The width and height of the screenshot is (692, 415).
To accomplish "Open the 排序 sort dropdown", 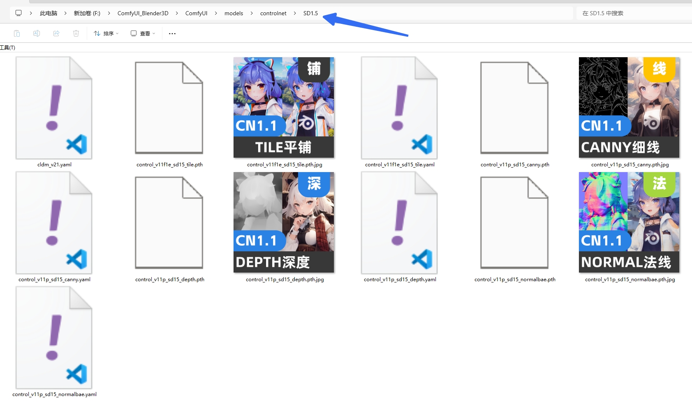I will (106, 33).
